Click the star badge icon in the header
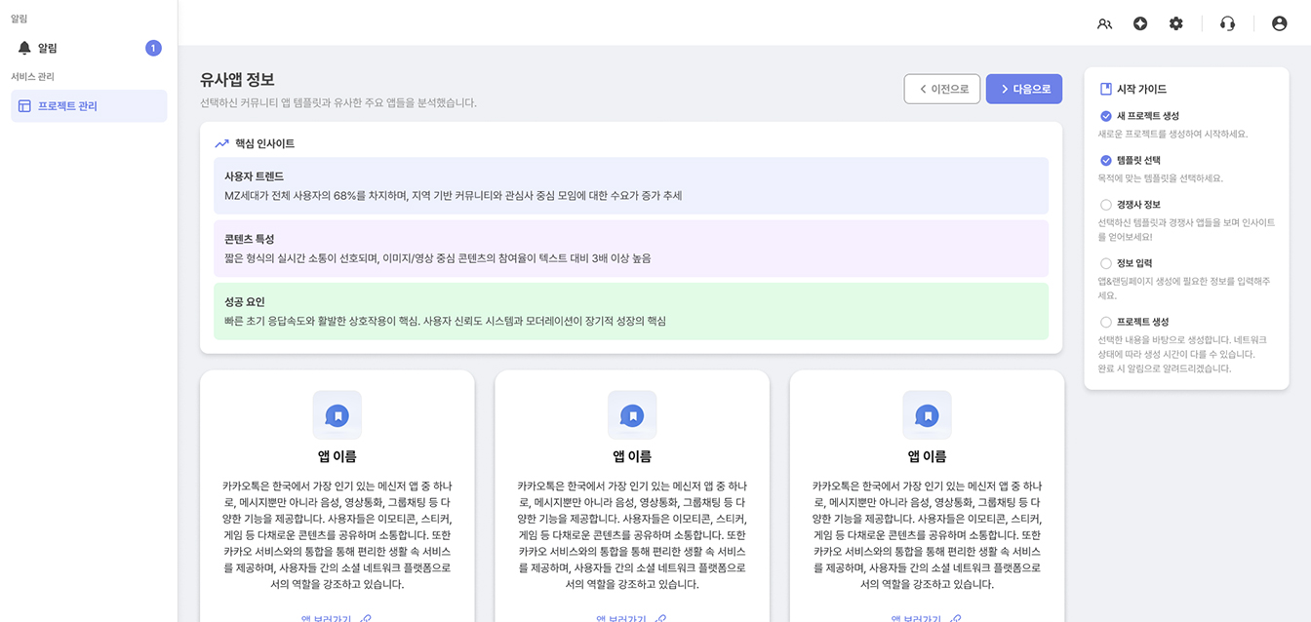 [1140, 22]
